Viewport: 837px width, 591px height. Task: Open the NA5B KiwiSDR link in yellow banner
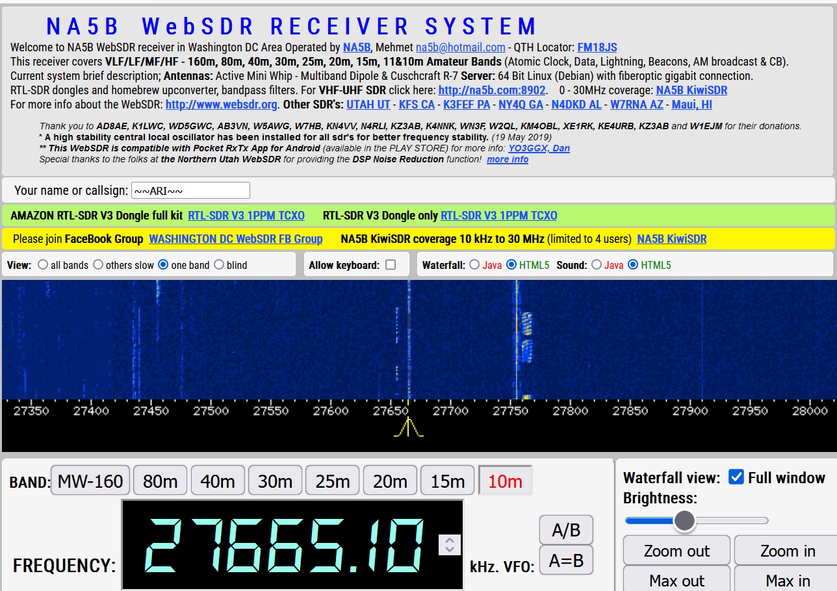671,239
